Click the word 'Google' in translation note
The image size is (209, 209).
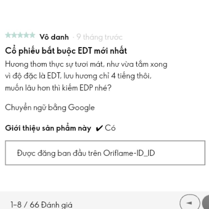pos(81,107)
